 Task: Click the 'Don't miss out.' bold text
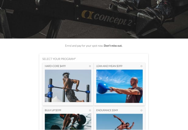click(113, 46)
